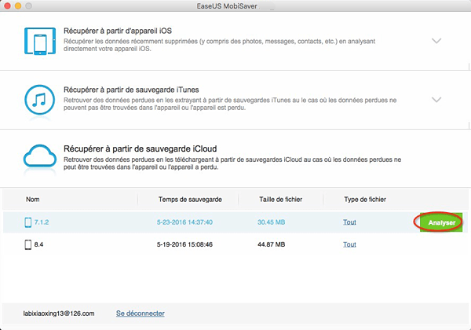The image size is (471, 330).
Task: Click the Type de fichier column header
Action: (365, 200)
